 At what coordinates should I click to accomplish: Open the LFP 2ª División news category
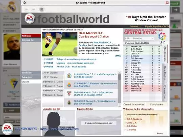(x=53, y=77)
